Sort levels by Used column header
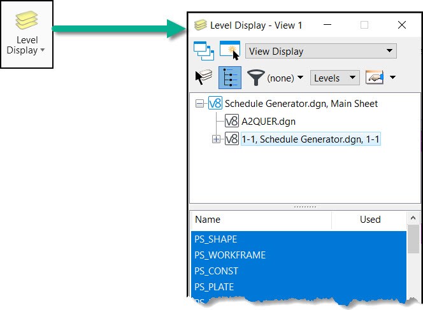Image resolution: width=423 pixels, height=310 pixels. click(x=369, y=220)
